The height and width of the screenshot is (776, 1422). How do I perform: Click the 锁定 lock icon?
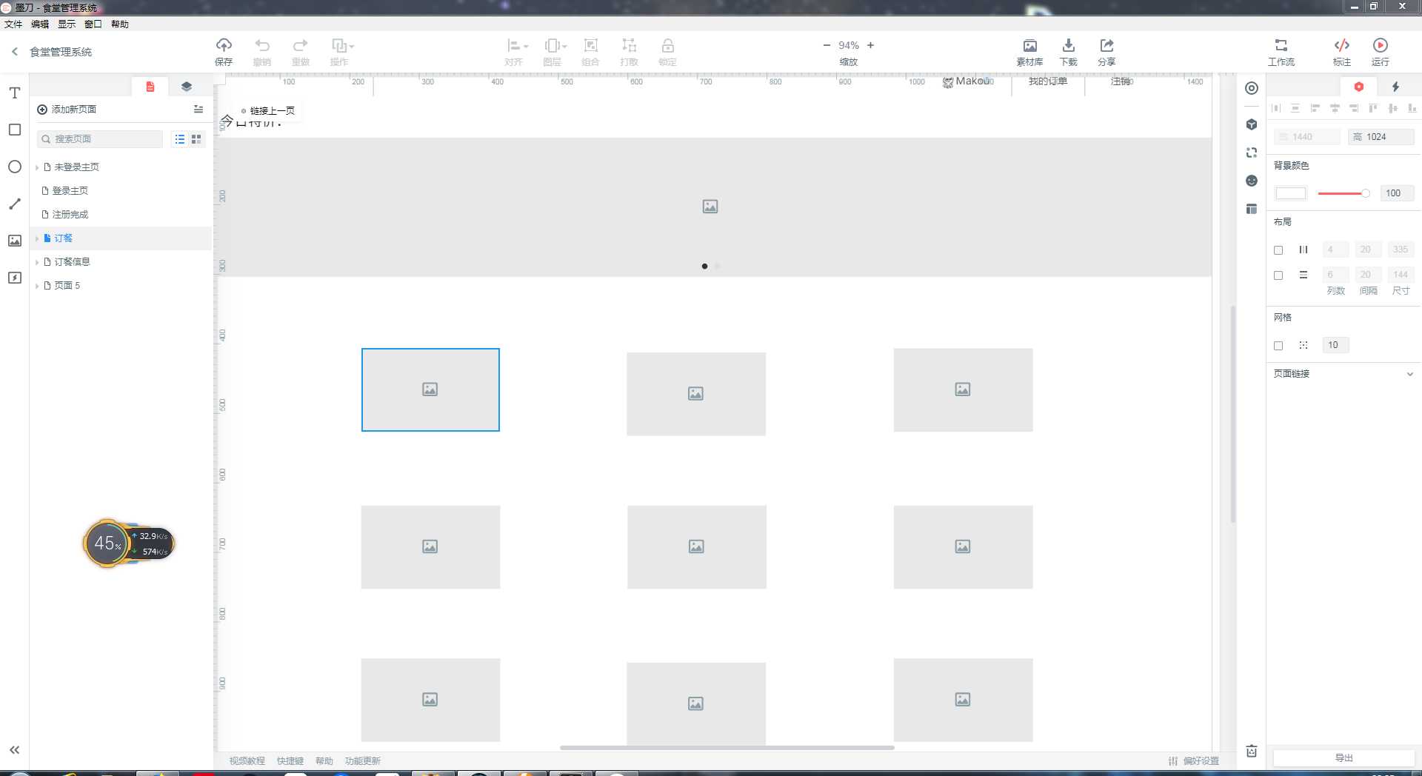(x=667, y=45)
